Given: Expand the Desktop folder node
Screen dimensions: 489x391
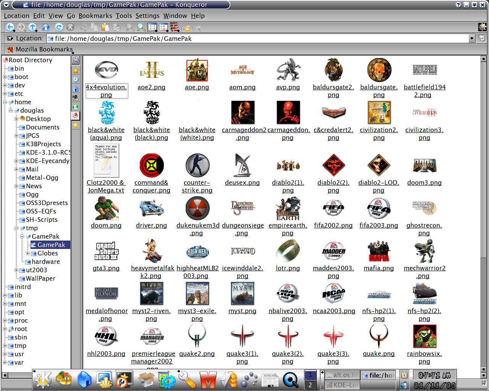Looking at the screenshot, I should (x=16, y=119).
